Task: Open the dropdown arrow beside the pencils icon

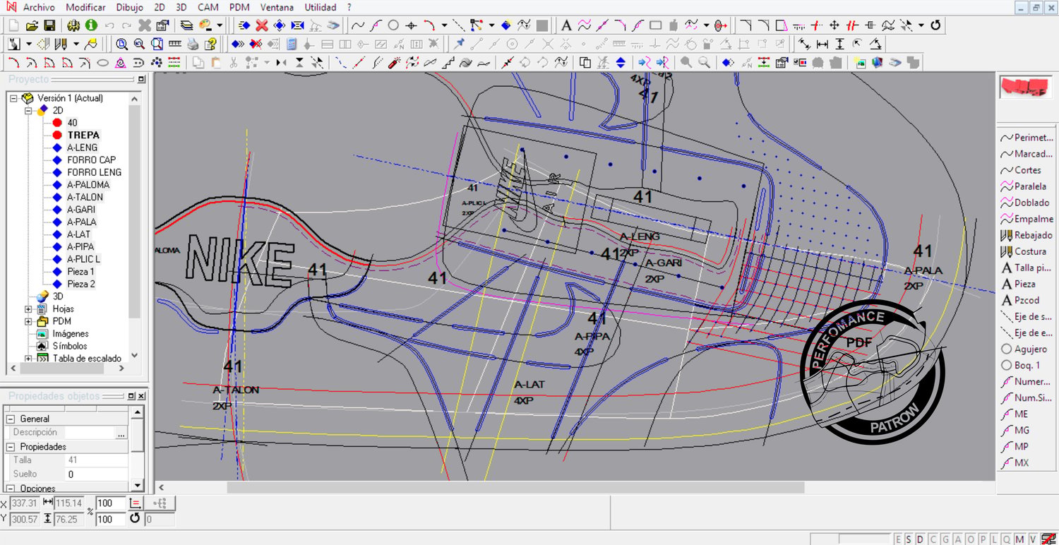Action: [x=76, y=44]
